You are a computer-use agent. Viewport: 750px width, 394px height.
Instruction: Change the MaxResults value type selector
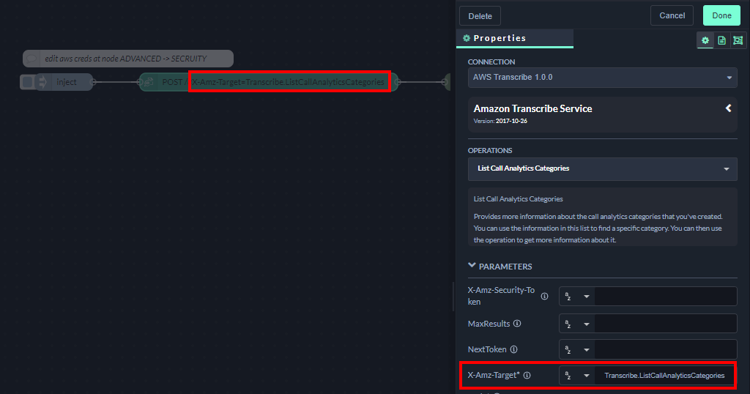(x=577, y=324)
